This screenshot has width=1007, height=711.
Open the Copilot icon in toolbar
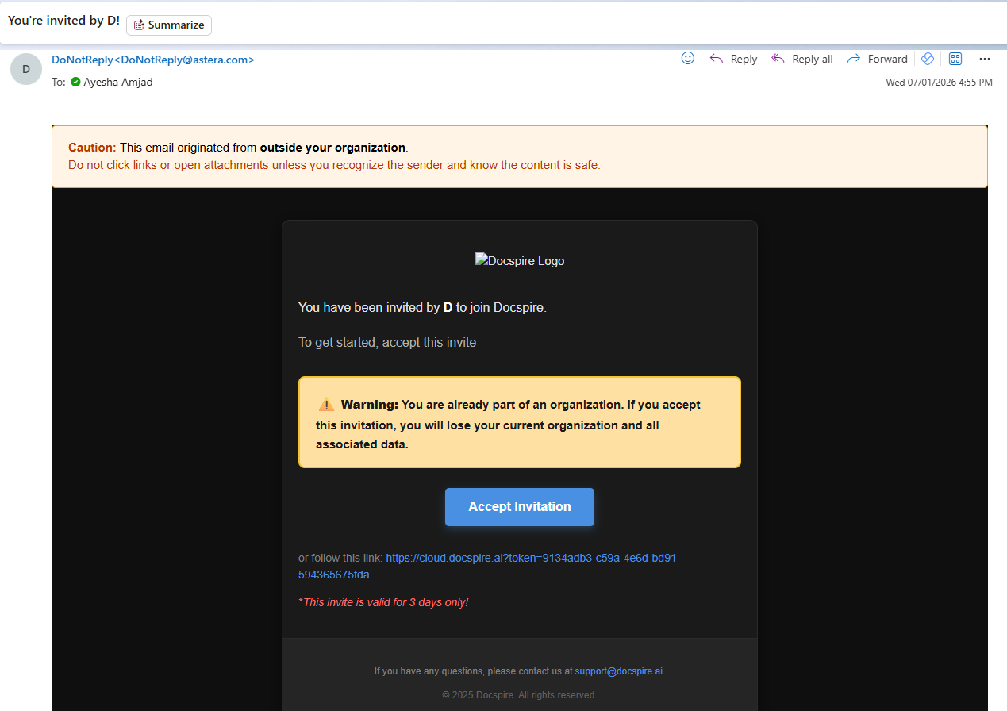927,59
